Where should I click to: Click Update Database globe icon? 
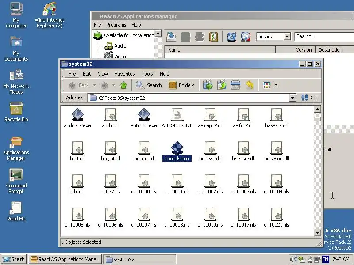click(x=246, y=37)
